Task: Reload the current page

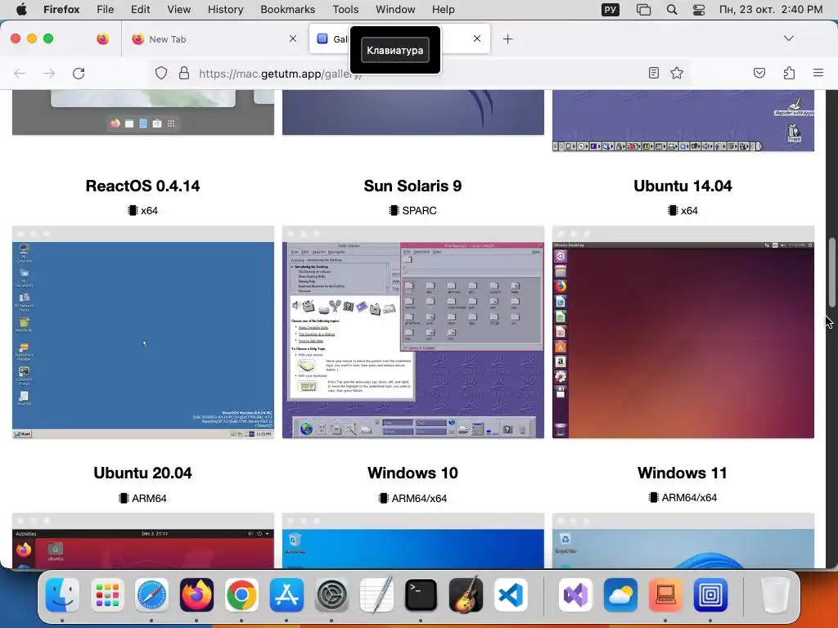Action: point(79,73)
